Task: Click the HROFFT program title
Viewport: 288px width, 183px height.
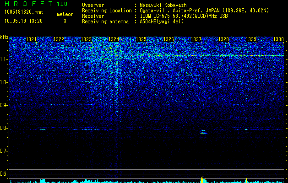Action: click(28, 4)
